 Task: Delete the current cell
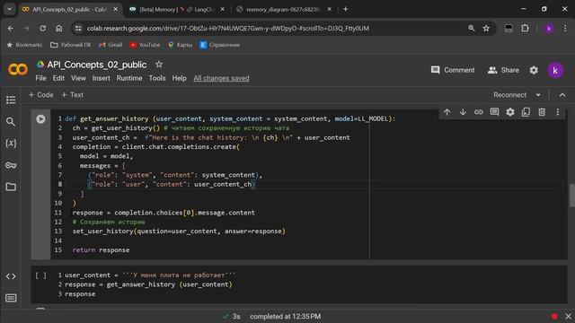pyautogui.click(x=542, y=112)
